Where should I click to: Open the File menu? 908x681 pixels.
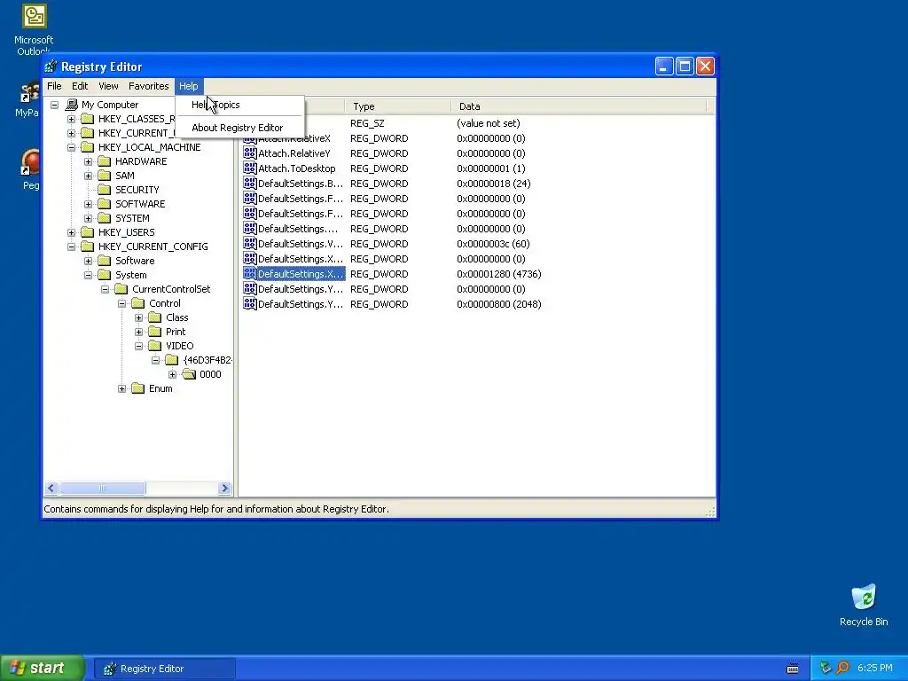click(54, 86)
